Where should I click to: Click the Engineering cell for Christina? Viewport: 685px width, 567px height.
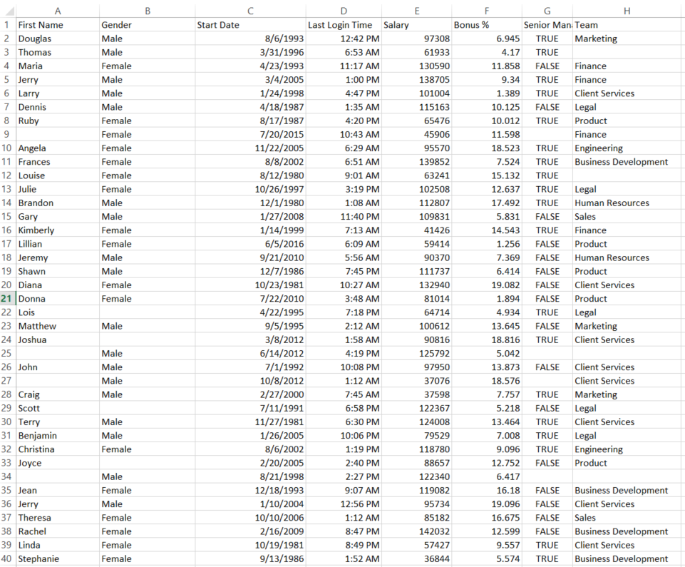(x=627, y=449)
